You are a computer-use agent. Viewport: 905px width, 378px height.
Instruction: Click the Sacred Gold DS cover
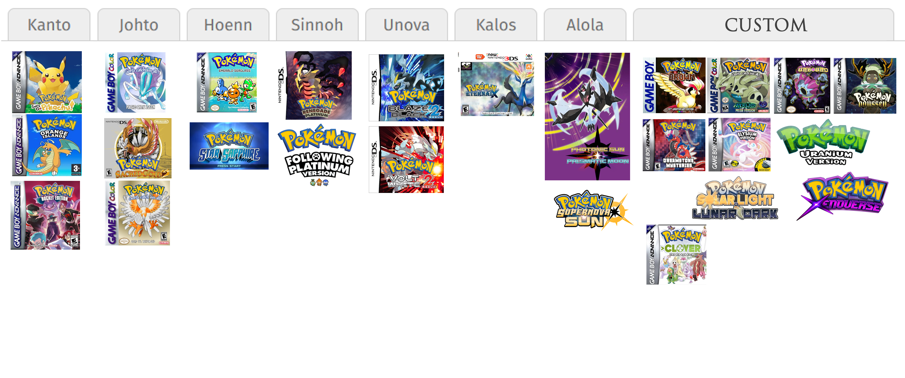(138, 148)
